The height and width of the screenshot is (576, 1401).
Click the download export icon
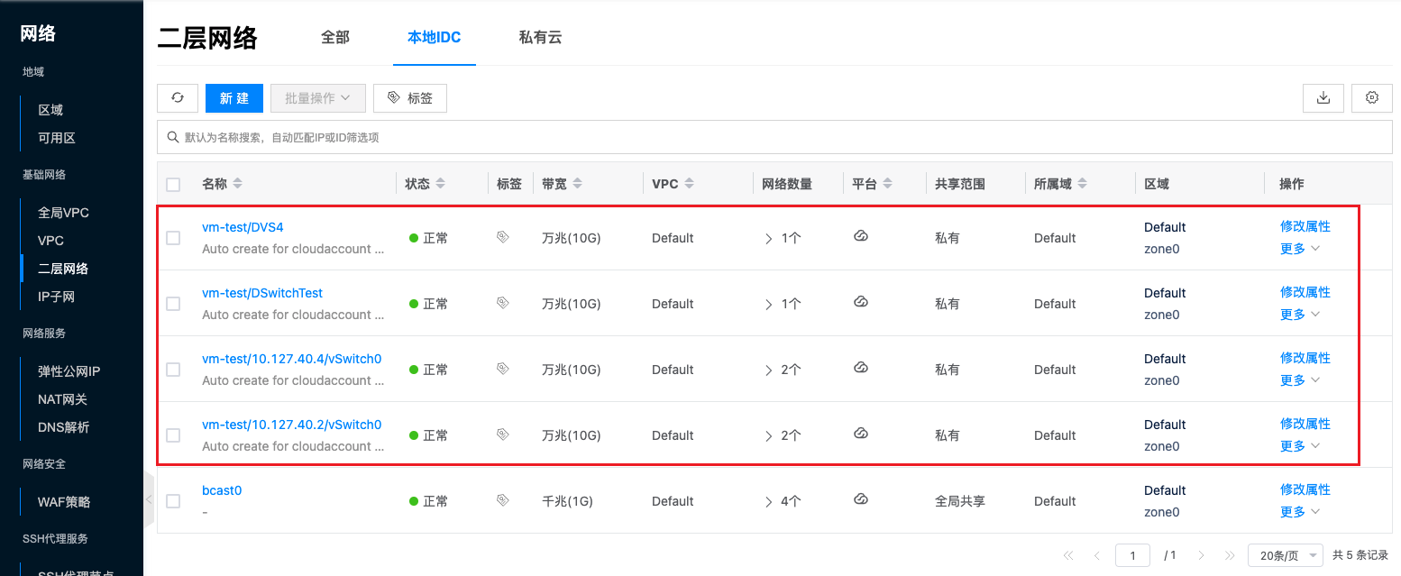coord(1323,98)
